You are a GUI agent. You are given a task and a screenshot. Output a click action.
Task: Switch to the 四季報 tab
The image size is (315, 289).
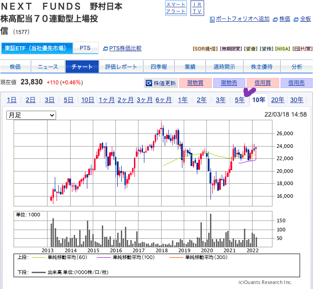pos(159,66)
